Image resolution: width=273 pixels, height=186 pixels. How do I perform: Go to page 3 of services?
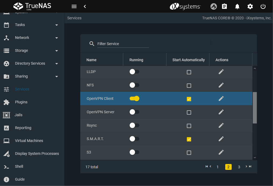pos(239,167)
